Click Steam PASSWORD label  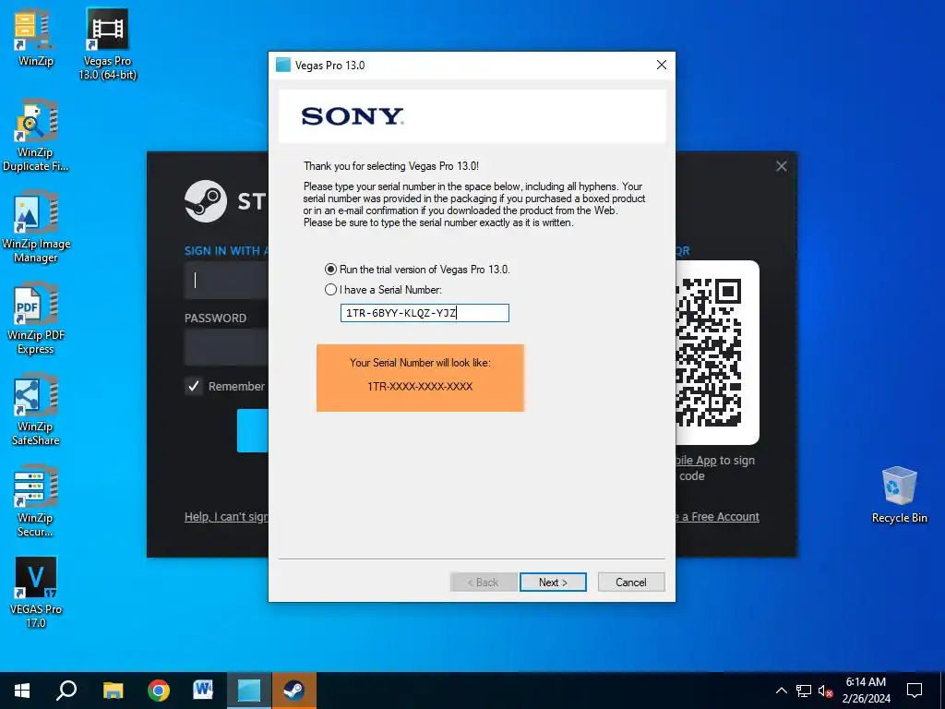coord(215,318)
